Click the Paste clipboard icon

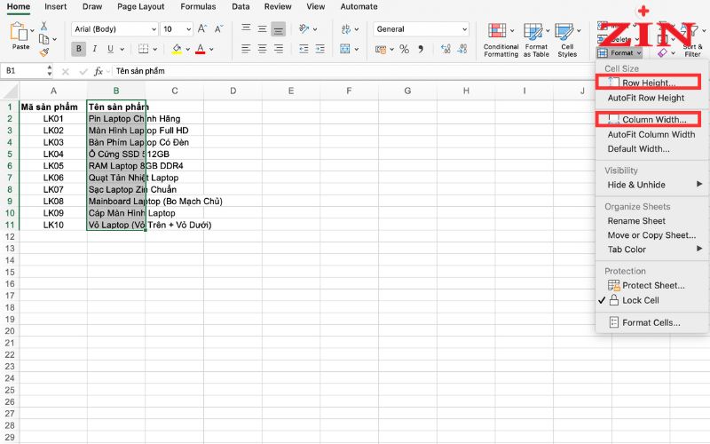19,32
